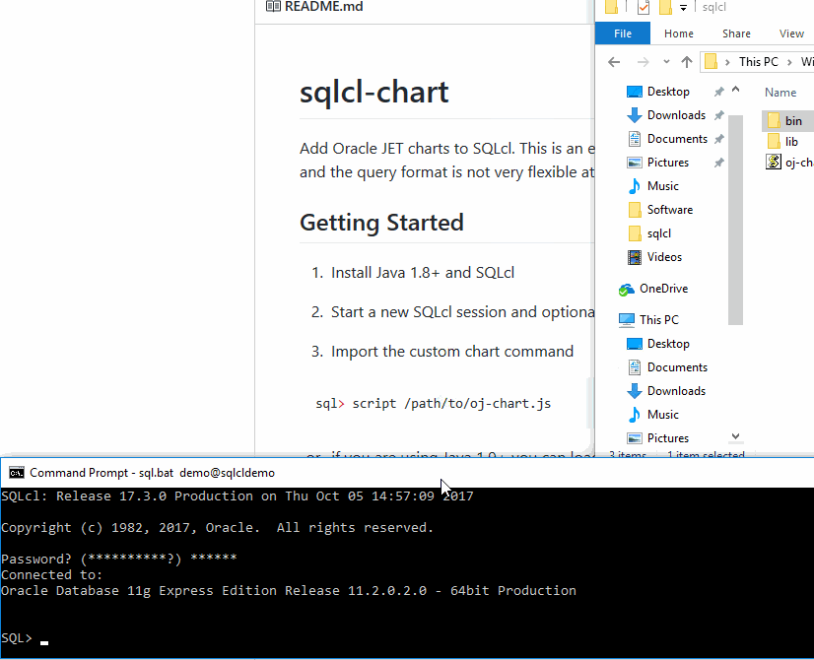This screenshot has height=660, width=814.
Task: Click the Downloads arrow icon in Quick access
Action: coord(635,115)
